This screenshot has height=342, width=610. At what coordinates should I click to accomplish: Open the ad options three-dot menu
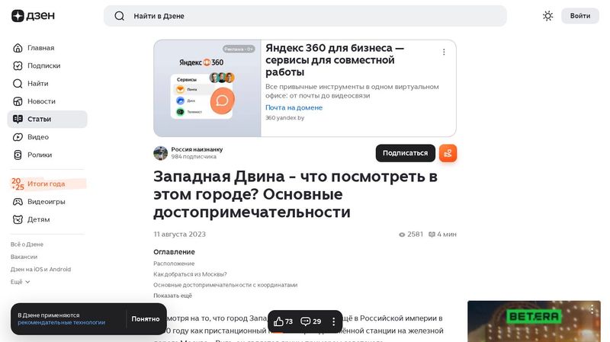[x=444, y=53]
